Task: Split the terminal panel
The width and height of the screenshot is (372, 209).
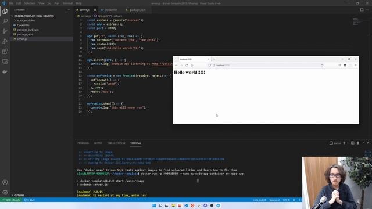Action: (x=353, y=143)
